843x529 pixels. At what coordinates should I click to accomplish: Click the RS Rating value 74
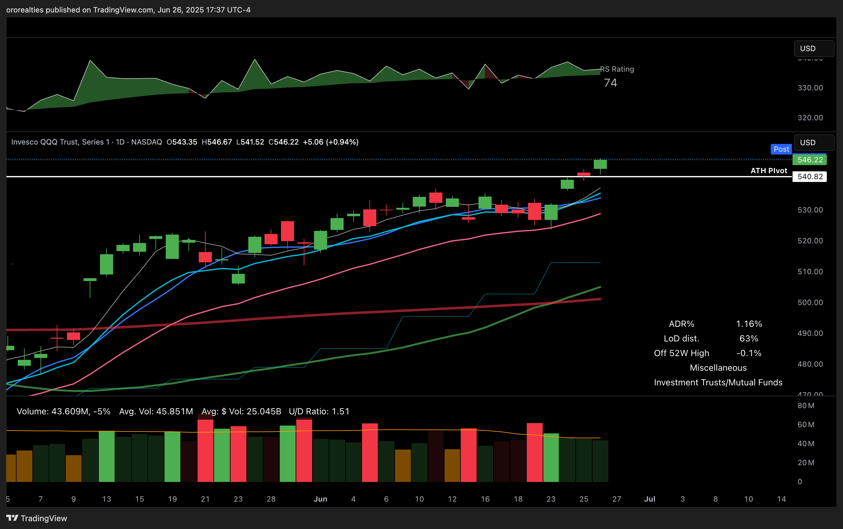(x=610, y=83)
